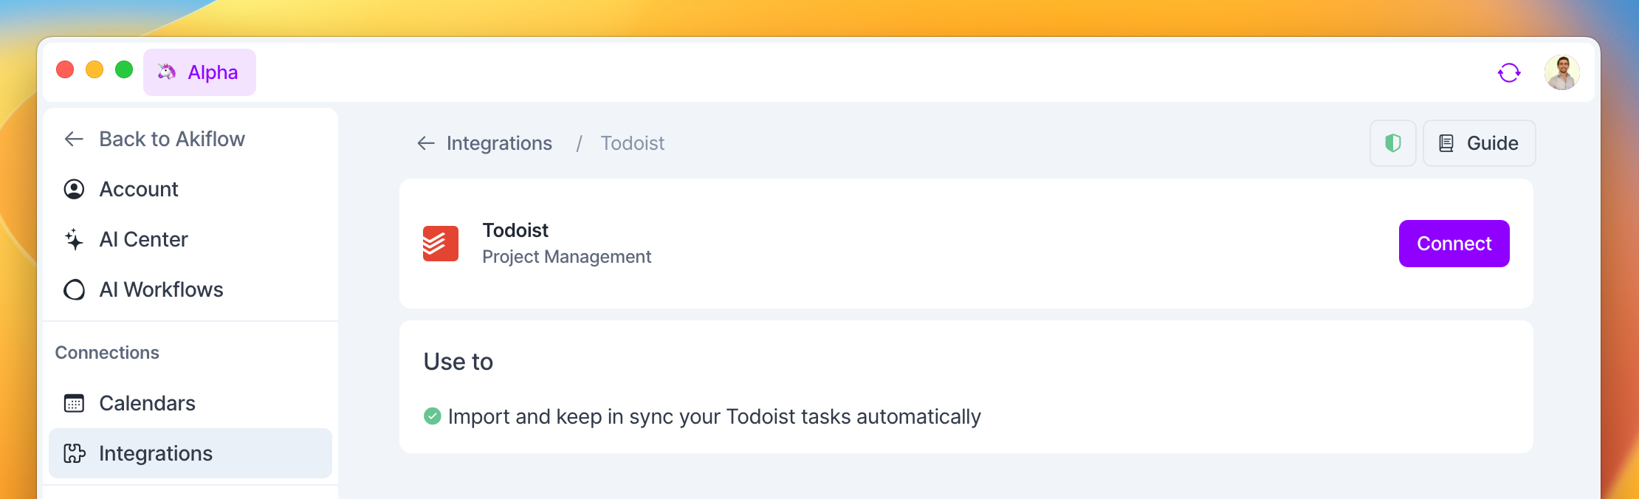Minimize window with the yellow button
Image resolution: width=1639 pixels, height=499 pixels.
(95, 69)
